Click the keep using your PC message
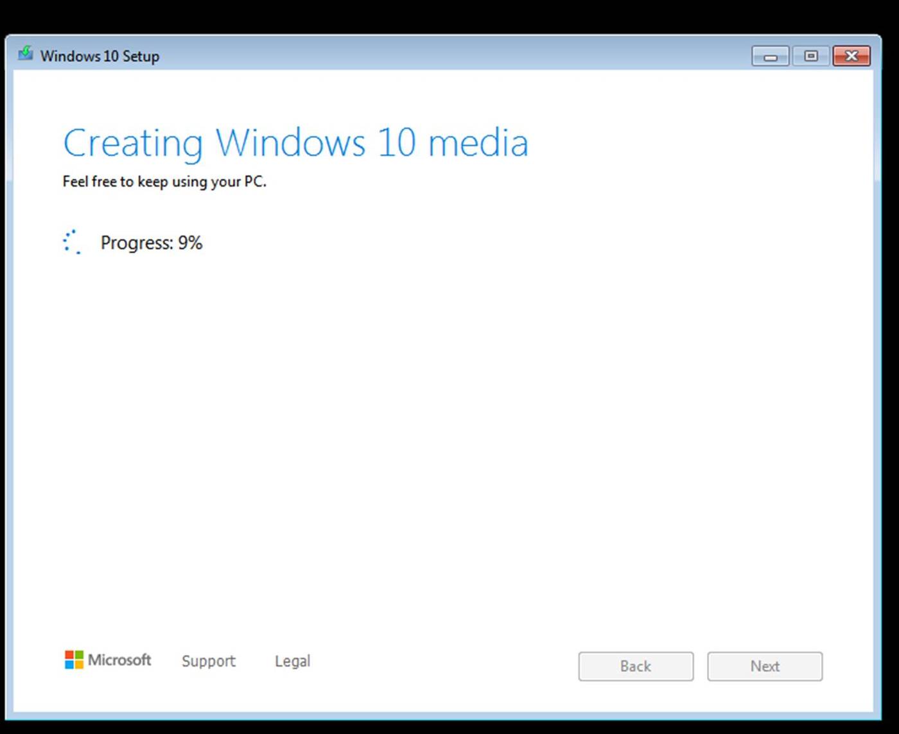 [164, 182]
